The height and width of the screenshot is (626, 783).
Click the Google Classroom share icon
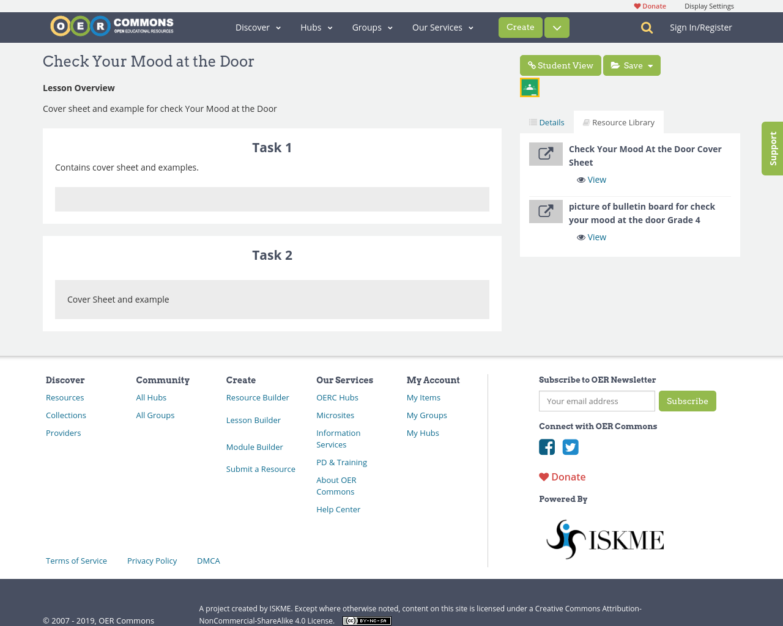(530, 87)
